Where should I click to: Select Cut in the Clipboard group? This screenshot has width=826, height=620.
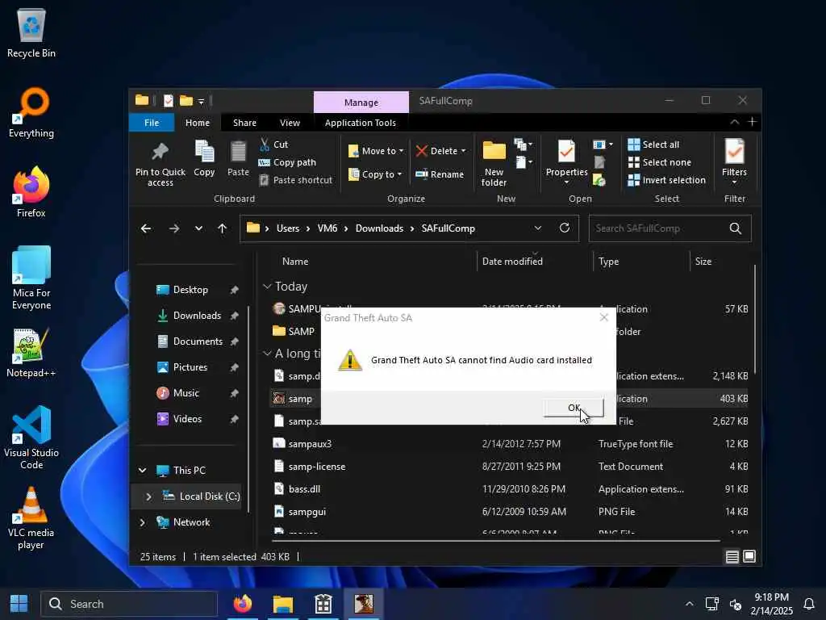[273, 145]
